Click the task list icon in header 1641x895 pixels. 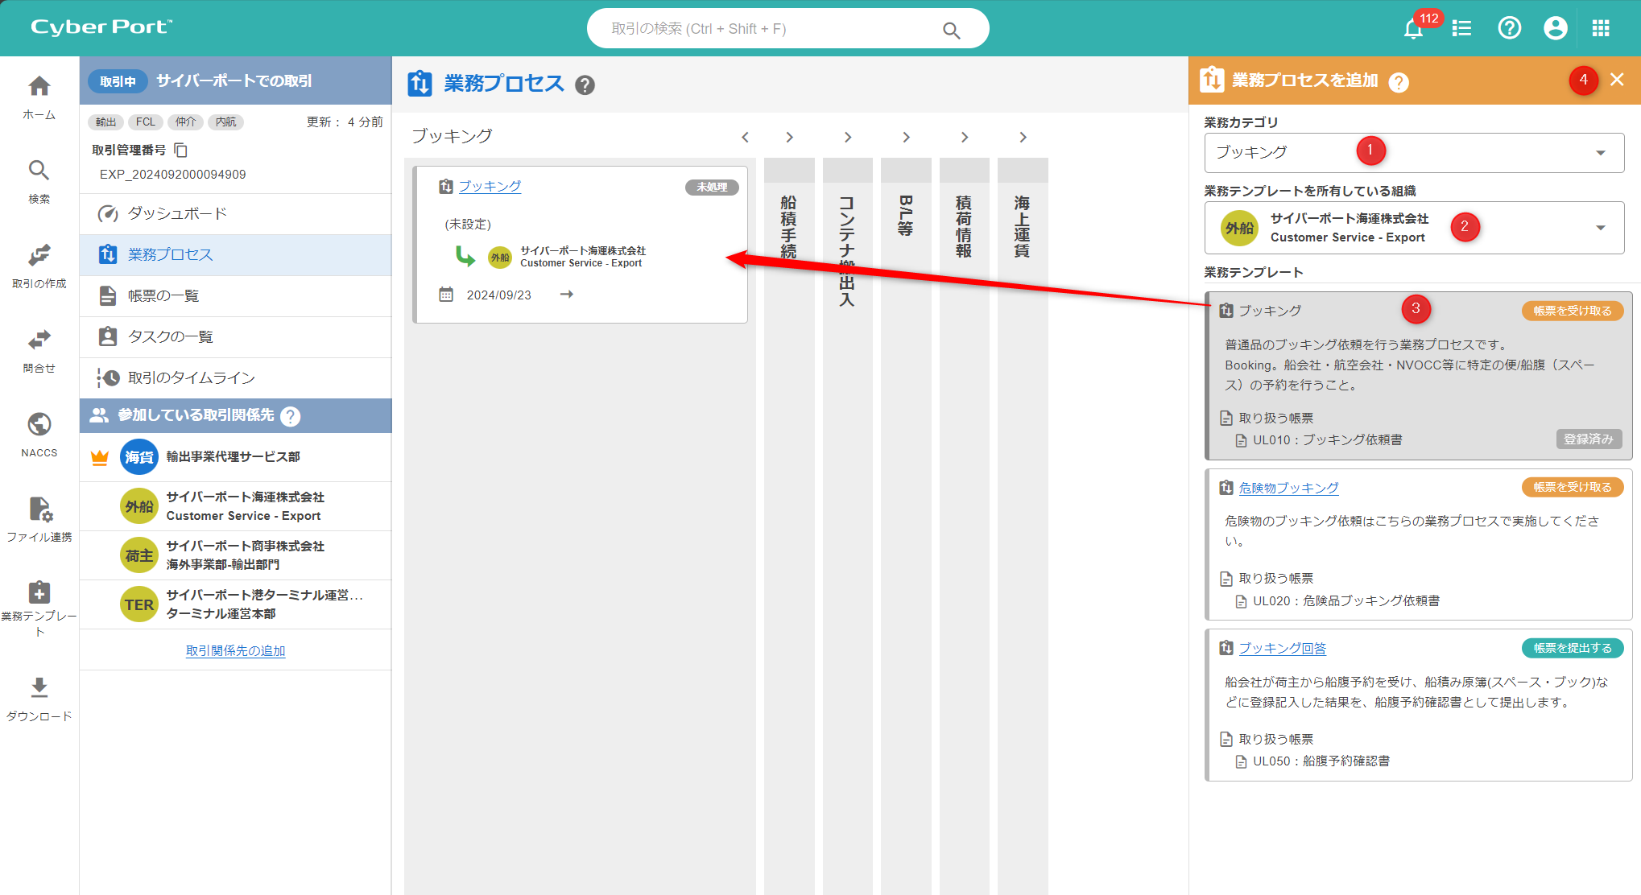[x=1461, y=29]
